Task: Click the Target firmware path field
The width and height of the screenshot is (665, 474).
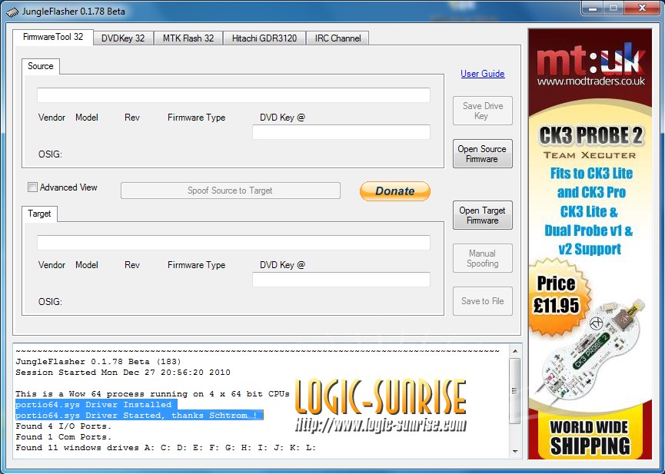Action: pos(234,243)
